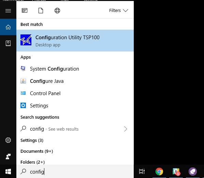Screen dimensions: 204x178
Task: Click the feedback person icon in sidebar
Action: 8,157
